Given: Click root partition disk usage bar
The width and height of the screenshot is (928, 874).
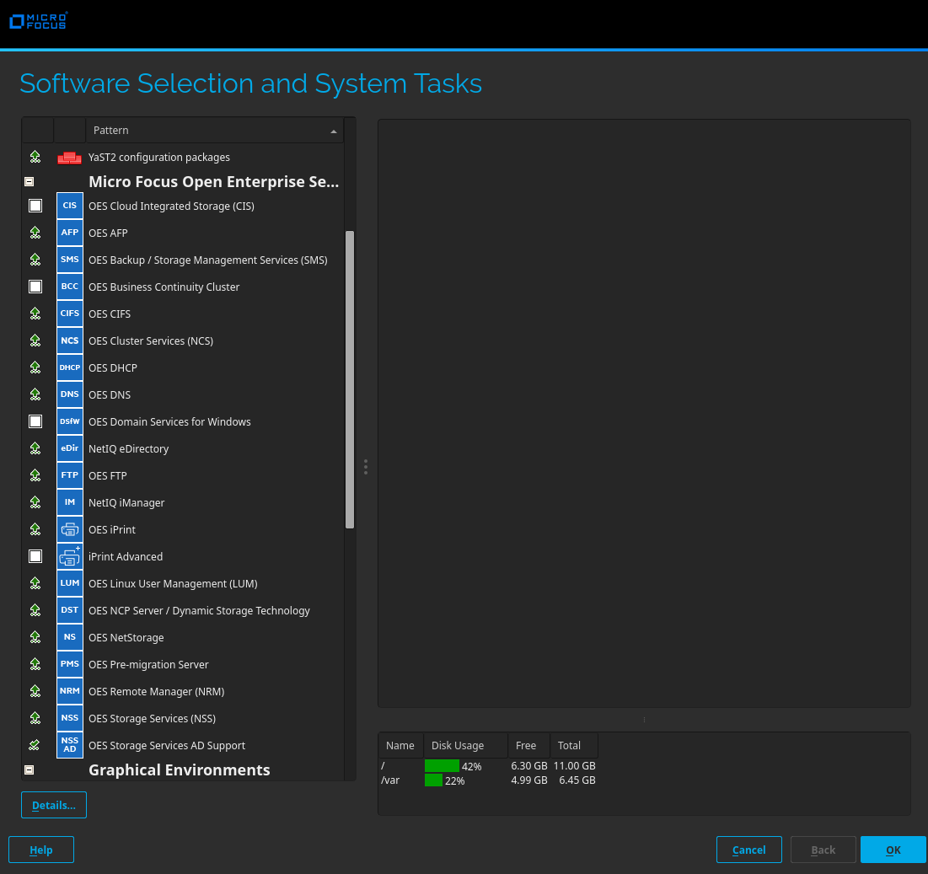Looking at the screenshot, I should tap(443, 766).
